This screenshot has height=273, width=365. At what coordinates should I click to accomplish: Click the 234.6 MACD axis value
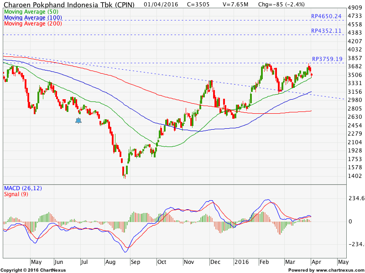(x=356, y=198)
